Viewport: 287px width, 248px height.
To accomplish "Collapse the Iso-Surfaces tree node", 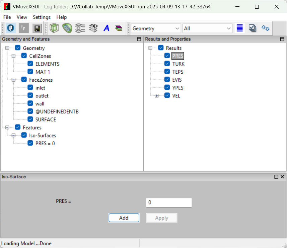I will (13, 135).
